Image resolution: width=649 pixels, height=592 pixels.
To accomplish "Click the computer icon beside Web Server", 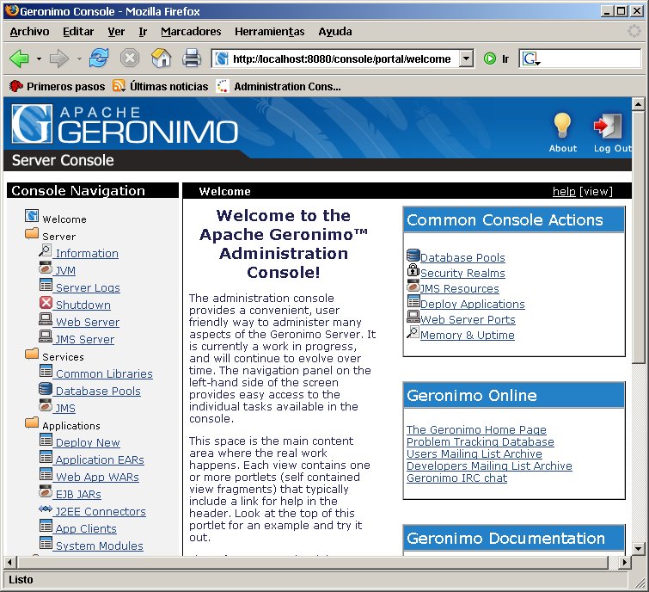I will tap(45, 319).
